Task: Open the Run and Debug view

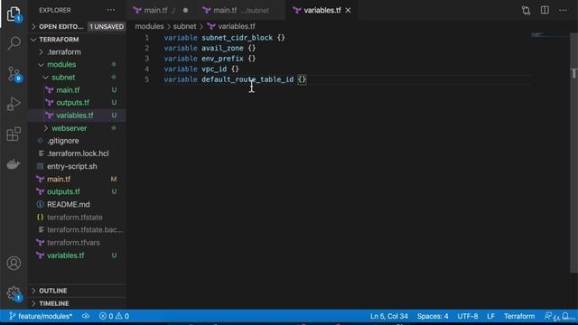Action: [x=14, y=104]
